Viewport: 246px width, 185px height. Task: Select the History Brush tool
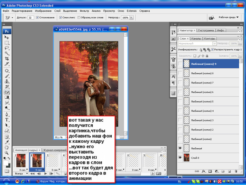tap(7, 87)
